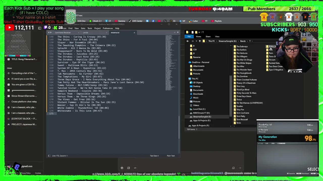323x181 pixels.
Task: Open Sublime Text Preferences menu
Action: point(108,28)
